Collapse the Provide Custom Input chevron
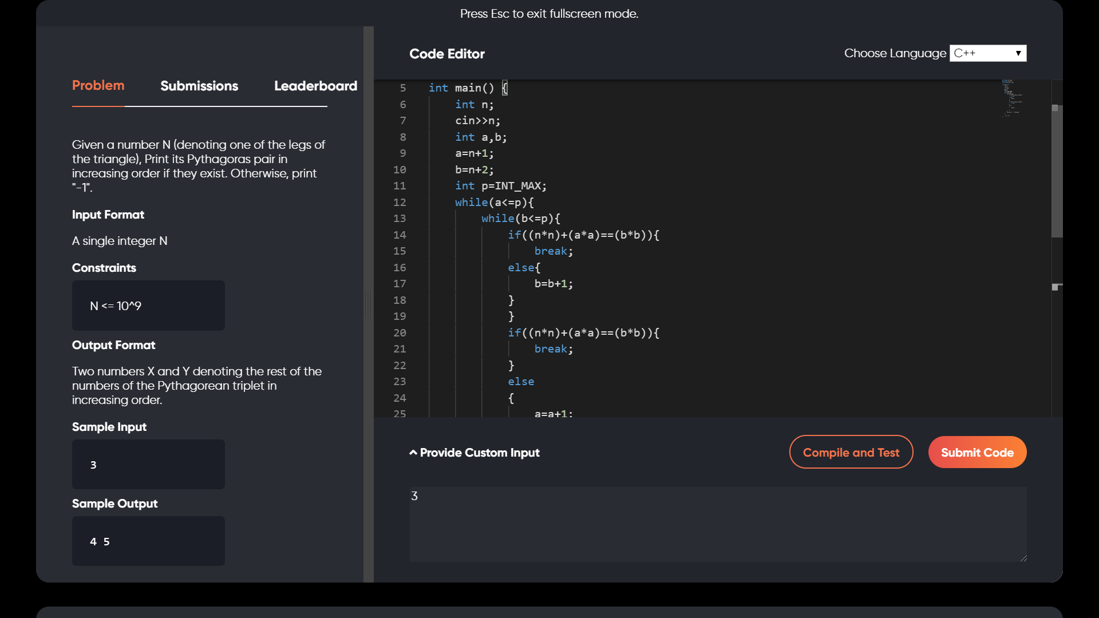 (413, 453)
